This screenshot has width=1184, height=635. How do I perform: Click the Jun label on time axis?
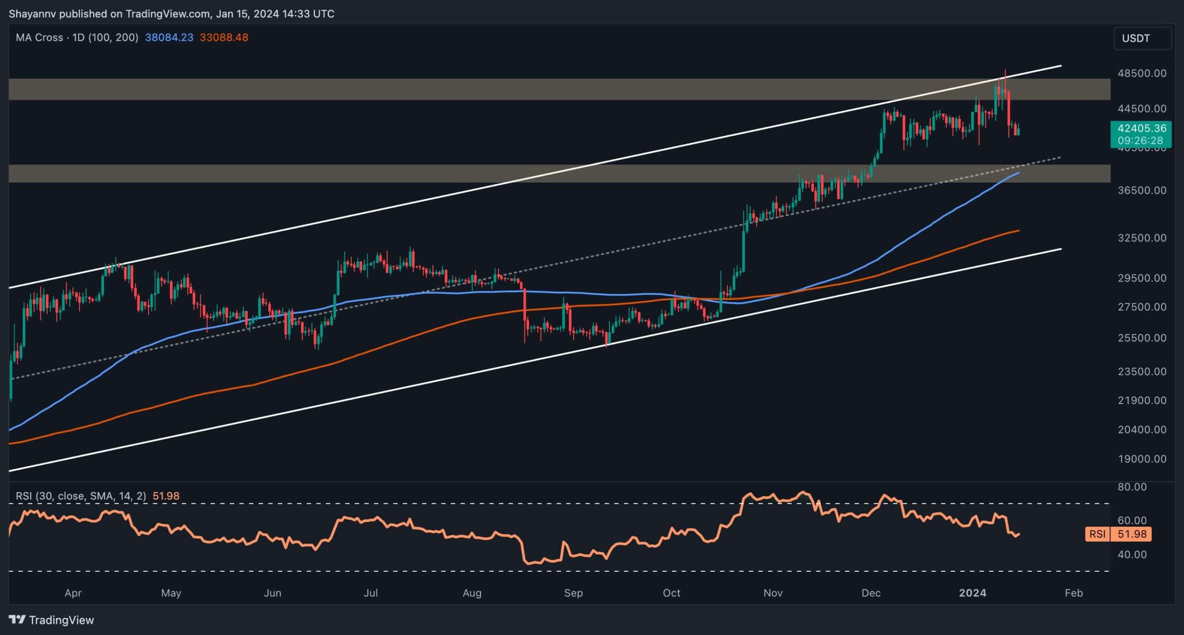pos(272,593)
